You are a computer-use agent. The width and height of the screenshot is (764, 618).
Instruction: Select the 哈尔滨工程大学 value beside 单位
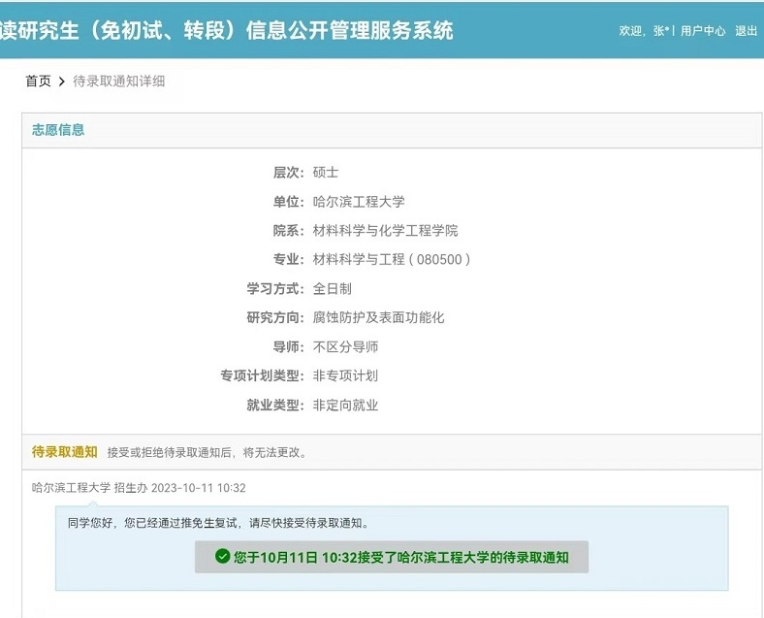(x=359, y=202)
